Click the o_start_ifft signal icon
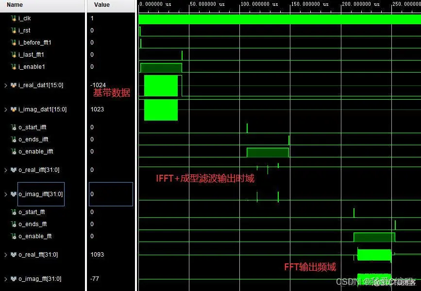 pyautogui.click(x=14, y=127)
